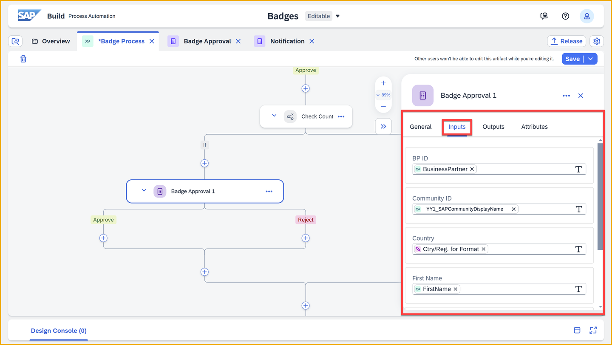Open the project settings gear icon
Viewport: 612px width, 345px height.
(x=597, y=41)
